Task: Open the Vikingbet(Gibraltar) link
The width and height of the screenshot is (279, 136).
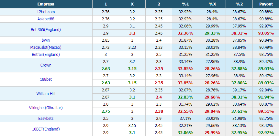Action: [x=46, y=108]
